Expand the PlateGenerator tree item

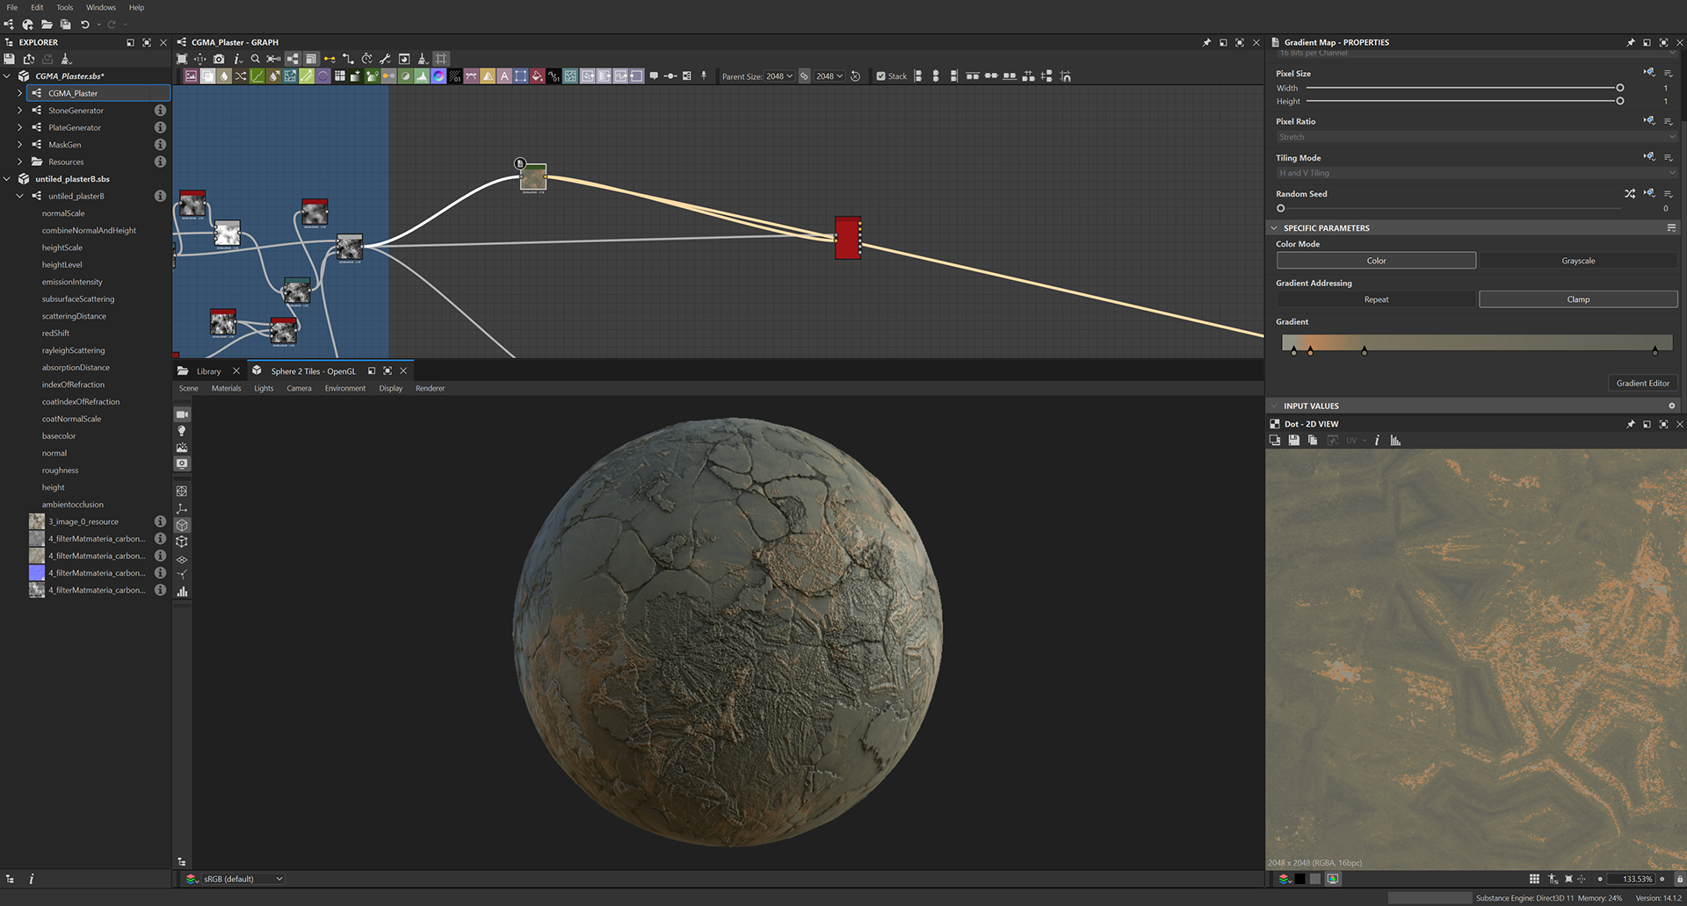19,127
